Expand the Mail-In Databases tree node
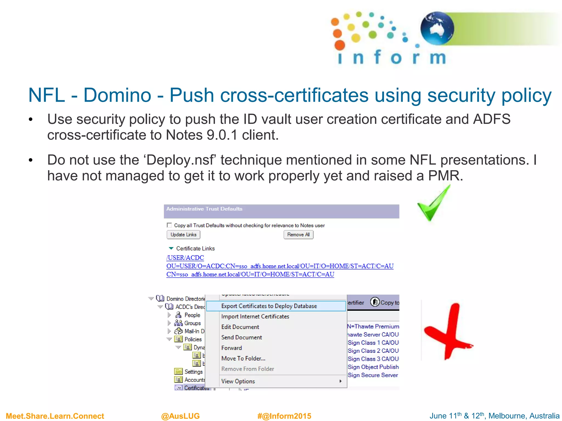 [x=169, y=331]
